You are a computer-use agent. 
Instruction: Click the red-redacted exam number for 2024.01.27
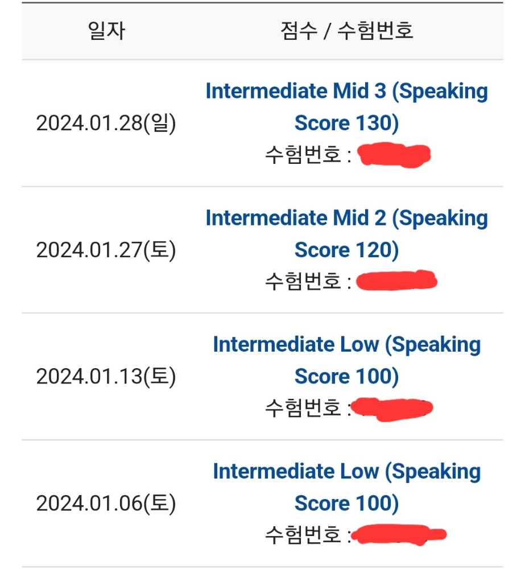tap(396, 281)
